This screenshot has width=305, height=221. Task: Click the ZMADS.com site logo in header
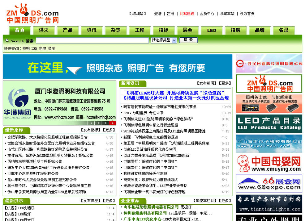[x=32, y=14]
